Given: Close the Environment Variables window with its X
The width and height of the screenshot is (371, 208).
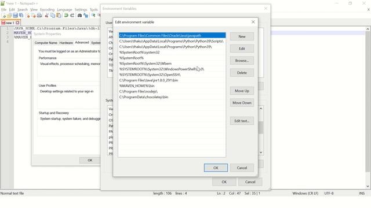Looking at the screenshot, I should 265,9.
